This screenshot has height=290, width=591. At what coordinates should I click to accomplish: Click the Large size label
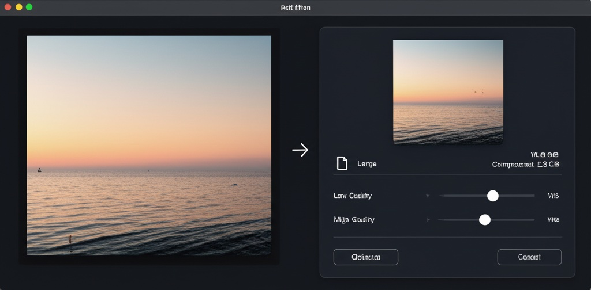[x=366, y=164]
